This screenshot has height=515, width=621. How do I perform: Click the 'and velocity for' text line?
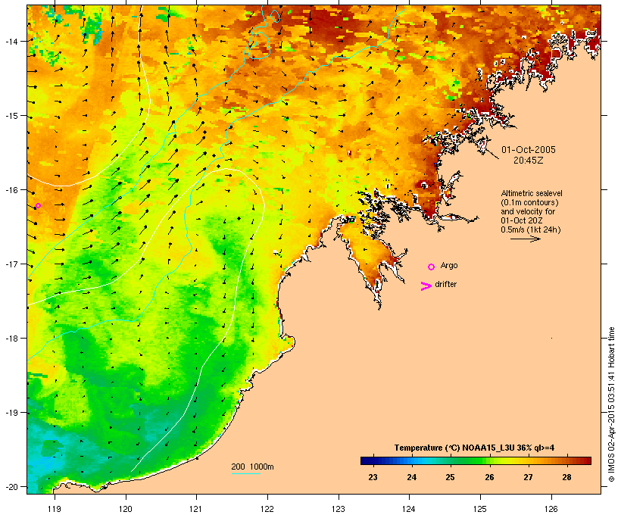tap(528, 211)
